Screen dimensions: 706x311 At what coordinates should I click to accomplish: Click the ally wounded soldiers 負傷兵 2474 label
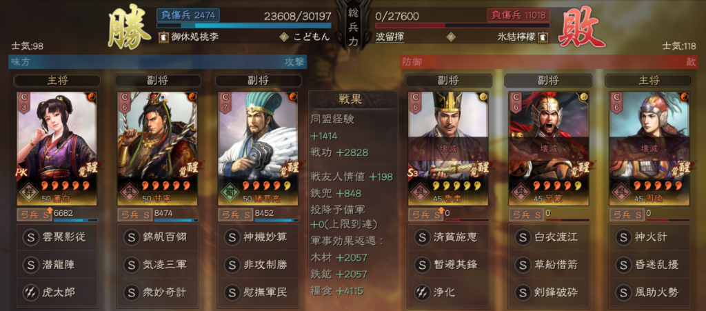(x=188, y=15)
